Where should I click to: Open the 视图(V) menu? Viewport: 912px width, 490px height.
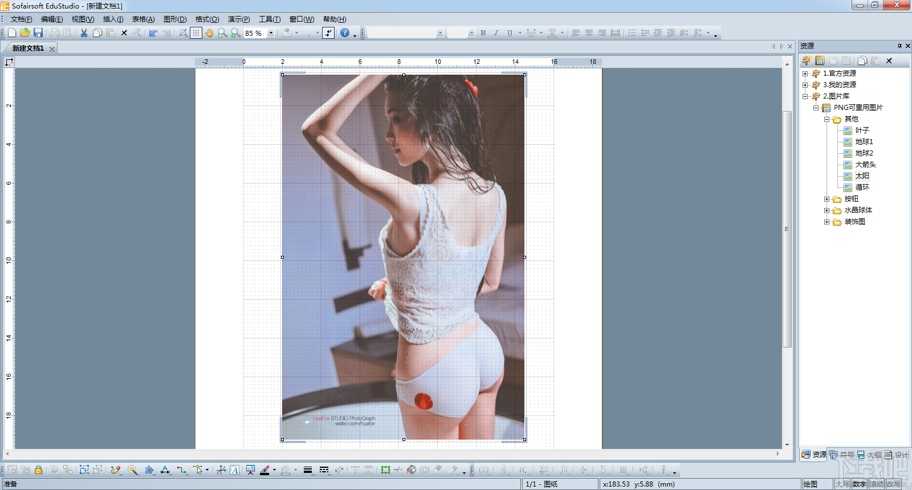(83, 19)
